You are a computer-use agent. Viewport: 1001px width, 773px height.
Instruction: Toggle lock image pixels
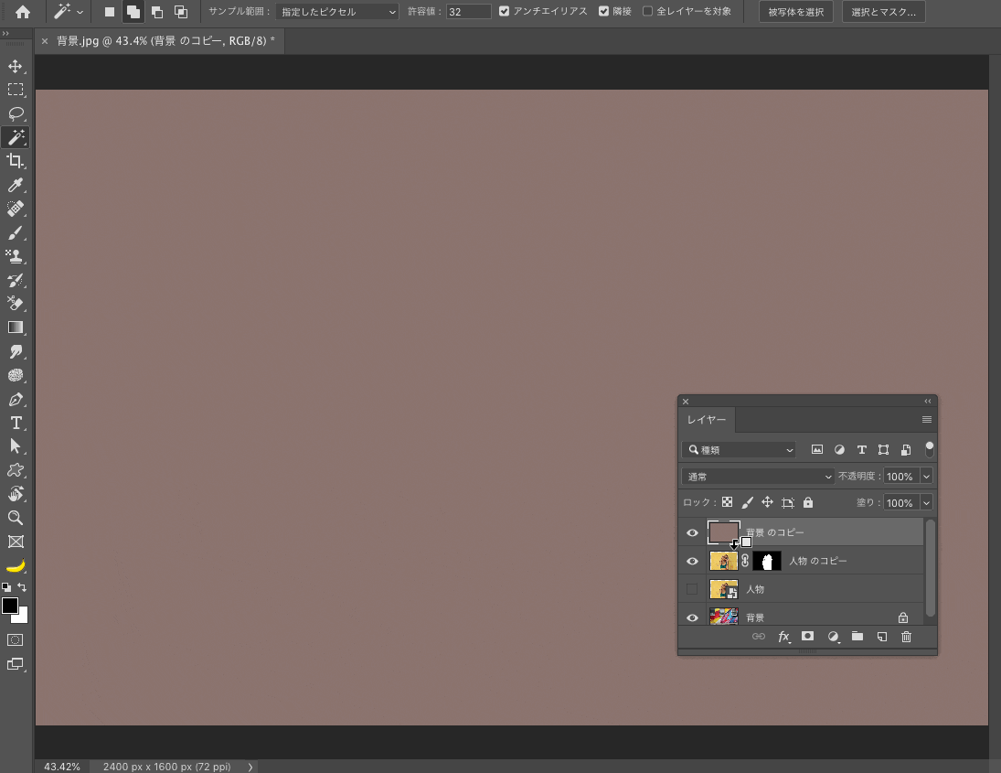coord(748,502)
